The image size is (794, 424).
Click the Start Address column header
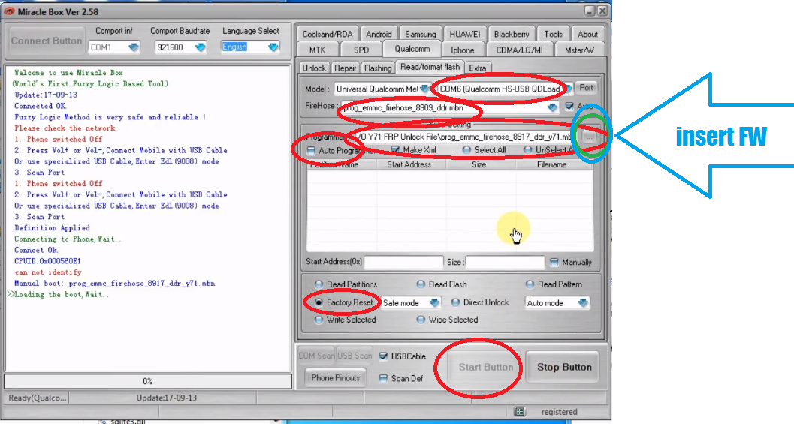[x=409, y=164]
